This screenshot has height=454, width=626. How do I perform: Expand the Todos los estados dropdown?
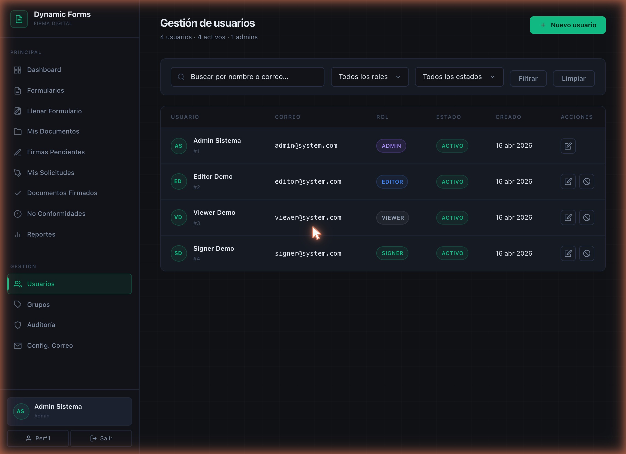459,77
